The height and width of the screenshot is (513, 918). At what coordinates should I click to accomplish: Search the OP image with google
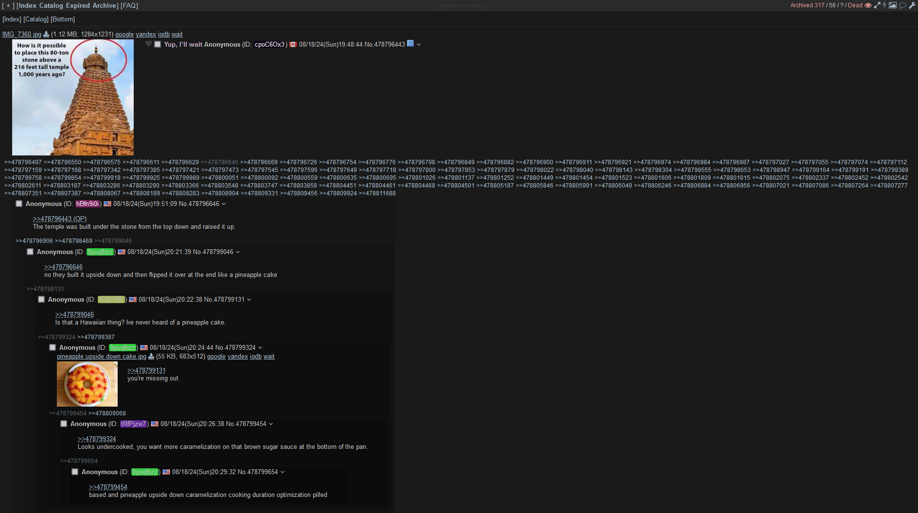click(124, 34)
